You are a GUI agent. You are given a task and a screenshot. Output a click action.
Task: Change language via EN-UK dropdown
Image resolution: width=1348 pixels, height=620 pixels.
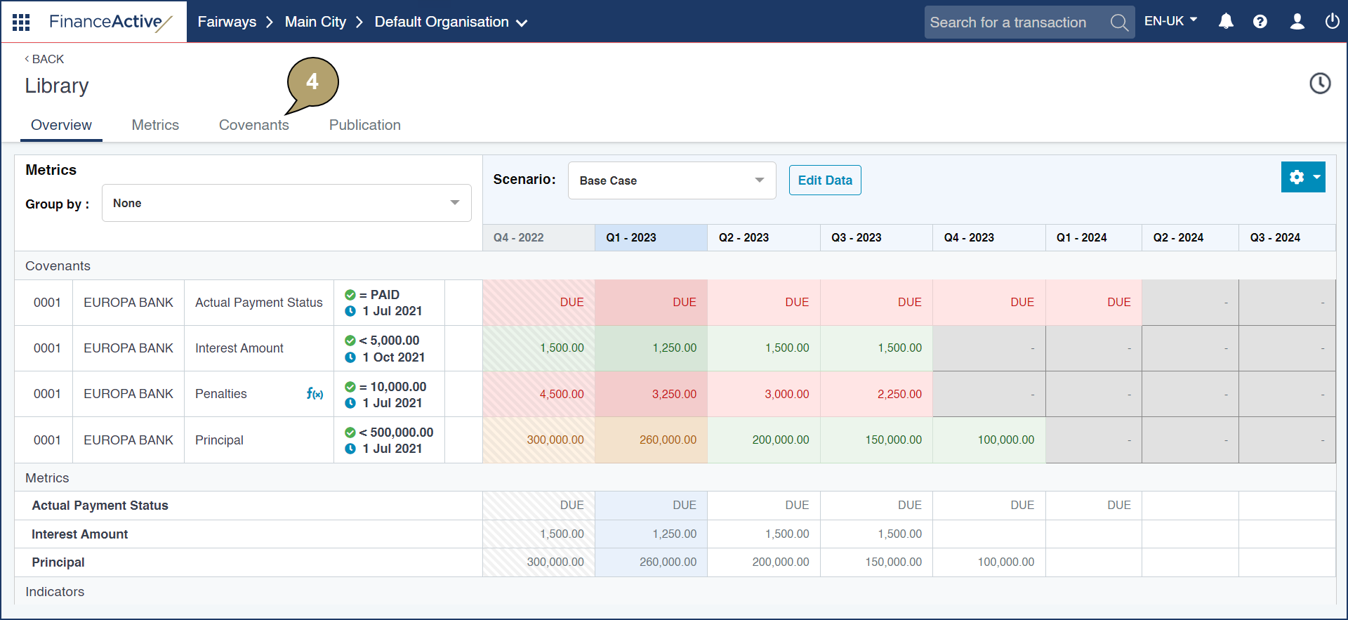pos(1170,21)
